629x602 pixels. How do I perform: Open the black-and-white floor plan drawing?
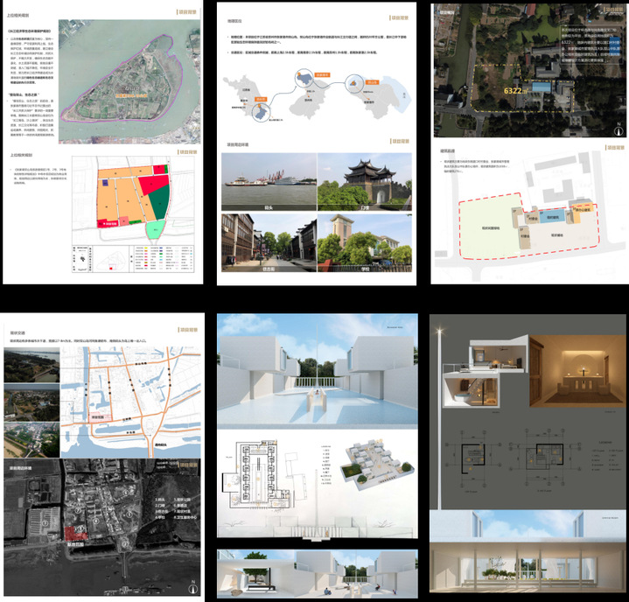click(256, 475)
